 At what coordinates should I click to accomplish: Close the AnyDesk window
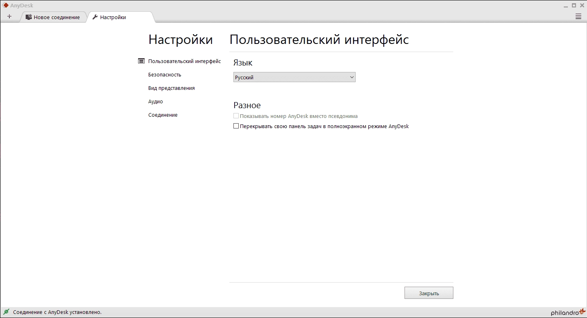(582, 5)
